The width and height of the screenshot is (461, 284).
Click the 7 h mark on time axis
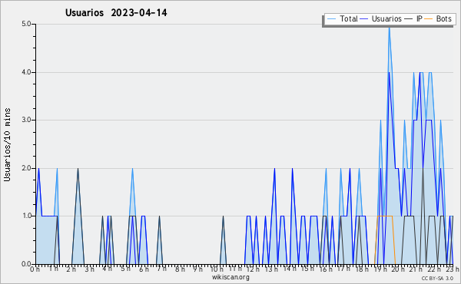pos(162,269)
